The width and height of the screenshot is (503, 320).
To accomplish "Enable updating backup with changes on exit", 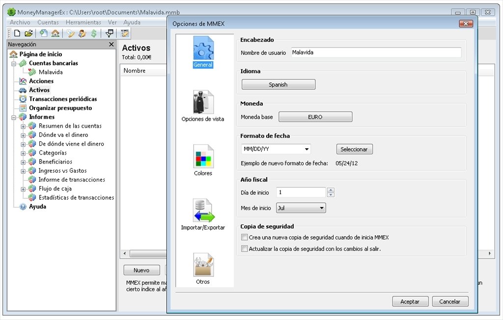I will coord(245,248).
